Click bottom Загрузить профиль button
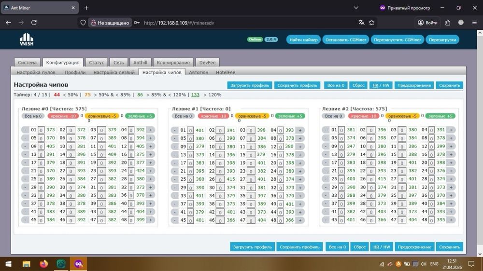The height and width of the screenshot is (271, 483). click(252, 247)
